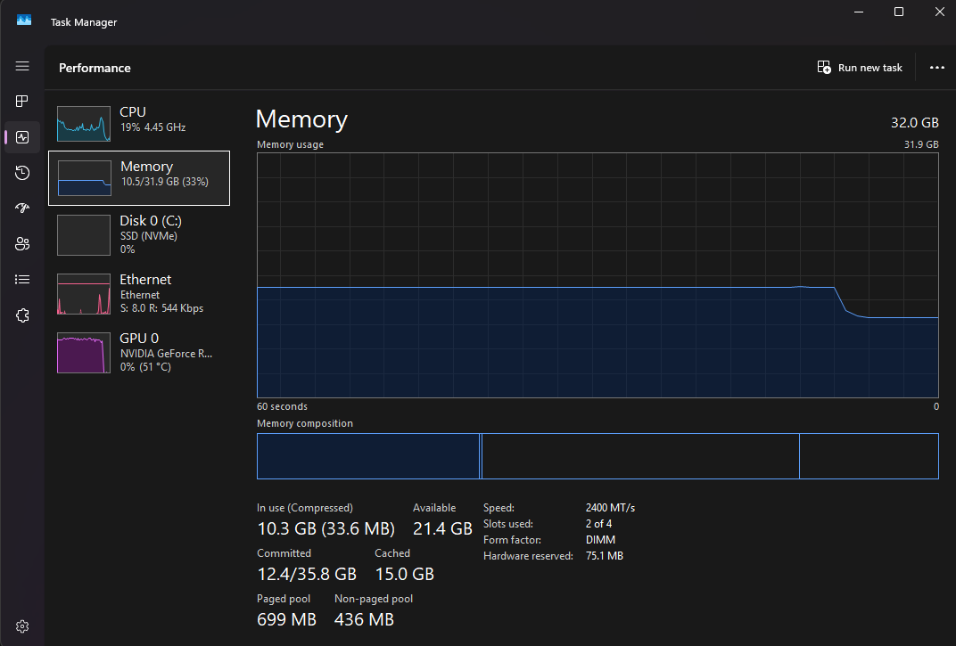
Task: Open Task Manager settings gear
Action: point(22,626)
